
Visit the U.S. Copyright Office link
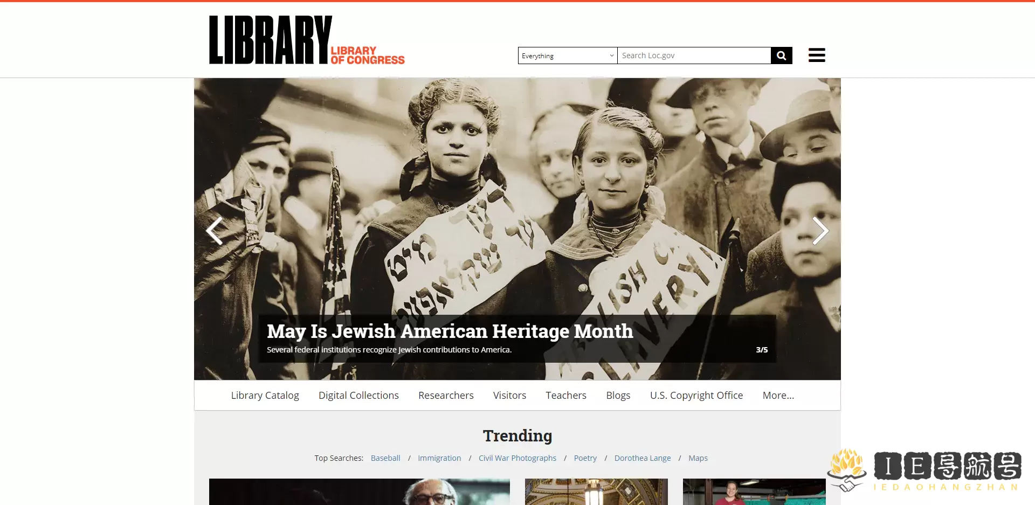click(696, 395)
